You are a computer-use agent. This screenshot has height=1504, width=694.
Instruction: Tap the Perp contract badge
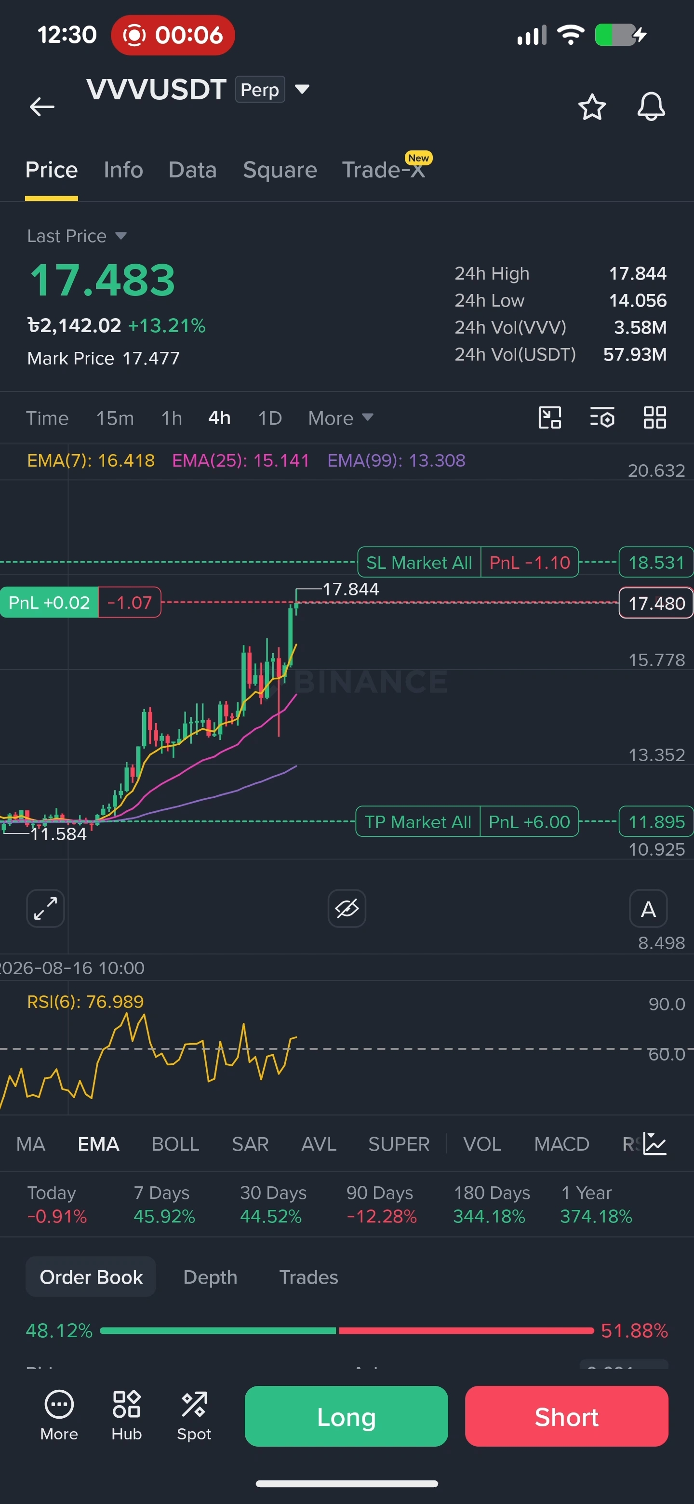pyautogui.click(x=260, y=89)
